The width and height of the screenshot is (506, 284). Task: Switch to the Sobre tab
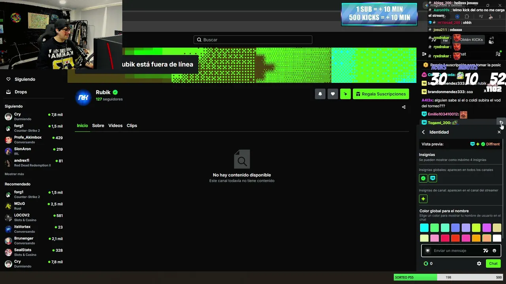tap(98, 125)
